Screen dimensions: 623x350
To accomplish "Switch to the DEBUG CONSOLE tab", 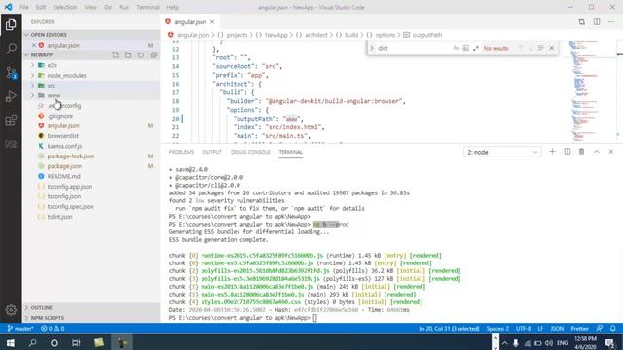I will point(250,152).
